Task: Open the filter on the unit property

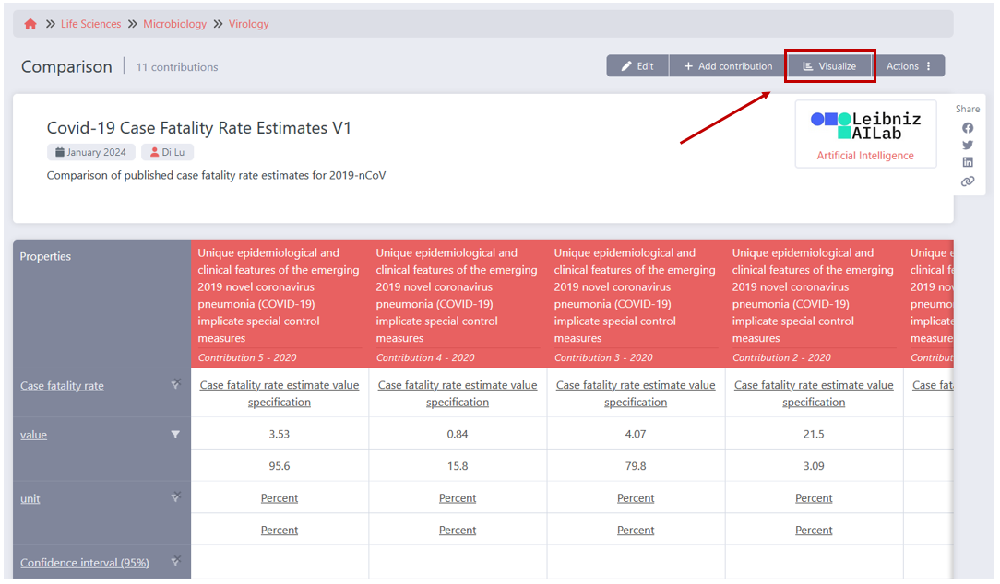Action: [x=173, y=496]
